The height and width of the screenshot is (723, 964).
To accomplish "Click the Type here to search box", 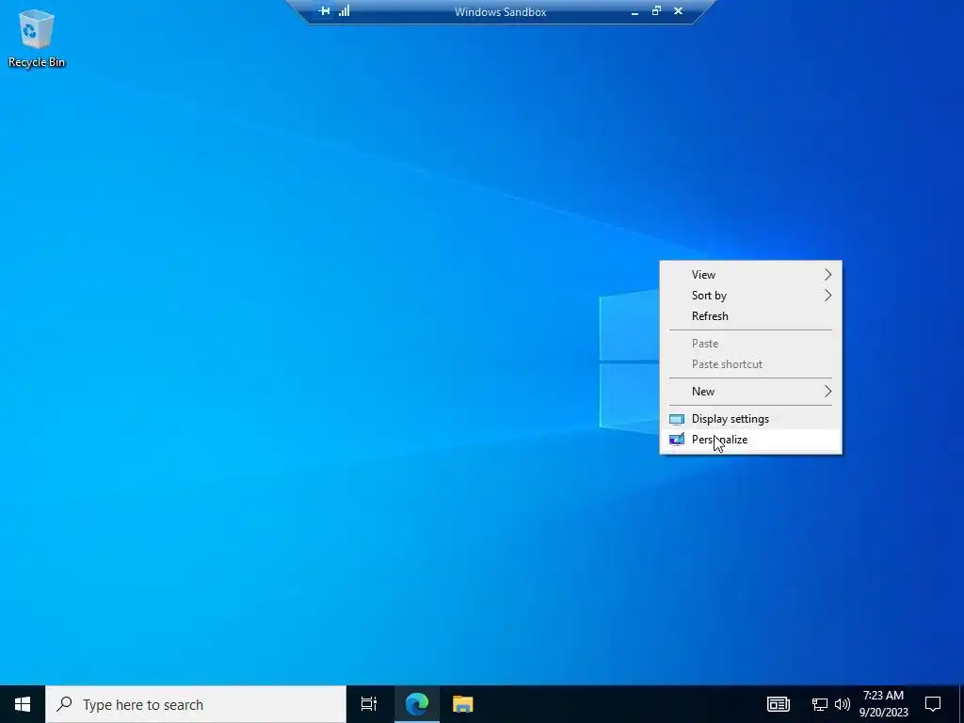I will point(196,704).
